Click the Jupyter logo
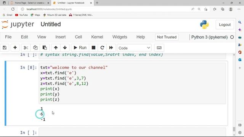Viewport: 244px width, 137px height. (x=18, y=24)
